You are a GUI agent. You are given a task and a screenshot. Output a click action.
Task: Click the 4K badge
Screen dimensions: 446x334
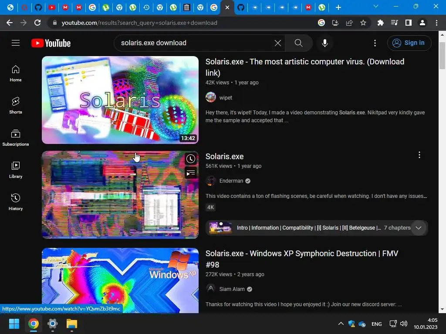tap(210, 207)
